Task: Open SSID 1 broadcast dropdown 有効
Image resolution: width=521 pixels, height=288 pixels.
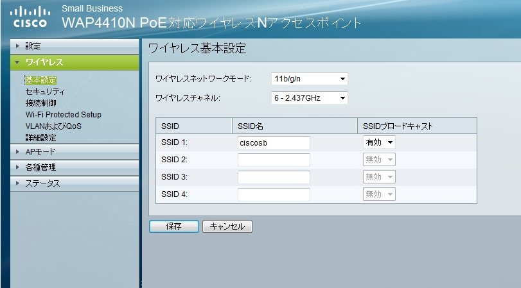Action: point(379,142)
